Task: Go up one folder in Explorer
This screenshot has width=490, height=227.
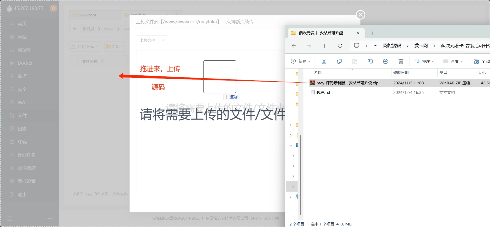Action: [x=325, y=46]
